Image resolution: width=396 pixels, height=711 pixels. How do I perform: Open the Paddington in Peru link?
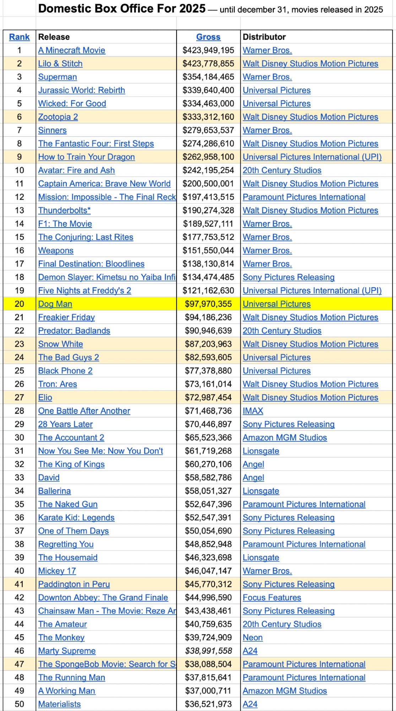pyautogui.click(x=74, y=584)
